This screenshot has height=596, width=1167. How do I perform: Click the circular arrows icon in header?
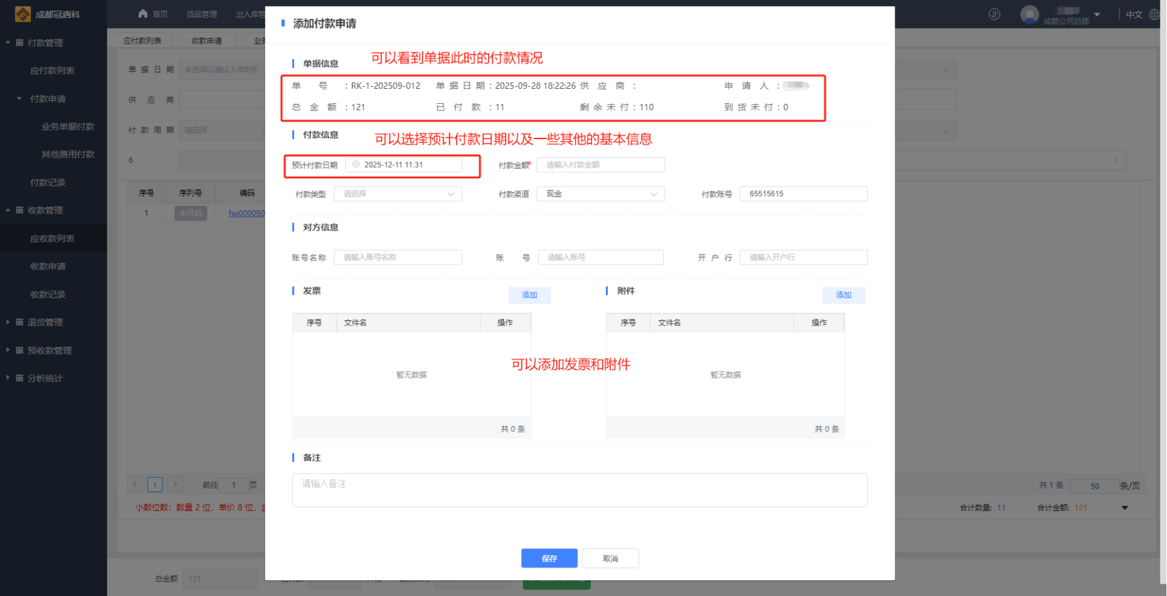click(x=994, y=14)
